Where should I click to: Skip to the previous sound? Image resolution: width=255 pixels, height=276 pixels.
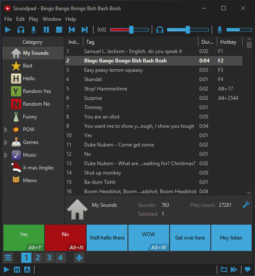click(x=72, y=30)
